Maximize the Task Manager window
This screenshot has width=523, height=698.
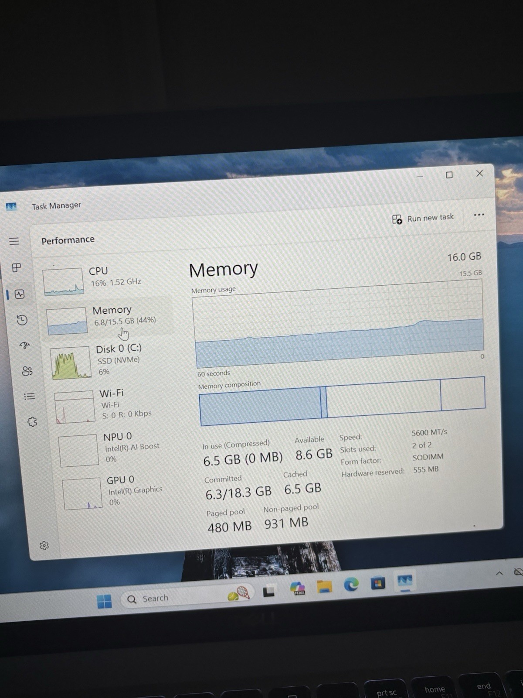(x=449, y=175)
